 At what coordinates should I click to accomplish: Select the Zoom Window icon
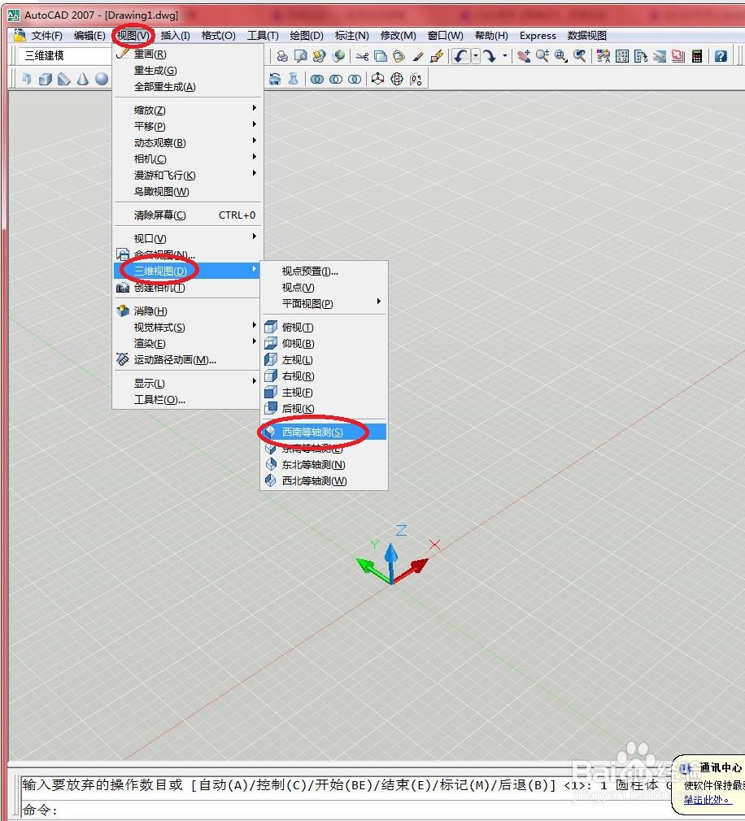click(x=561, y=56)
